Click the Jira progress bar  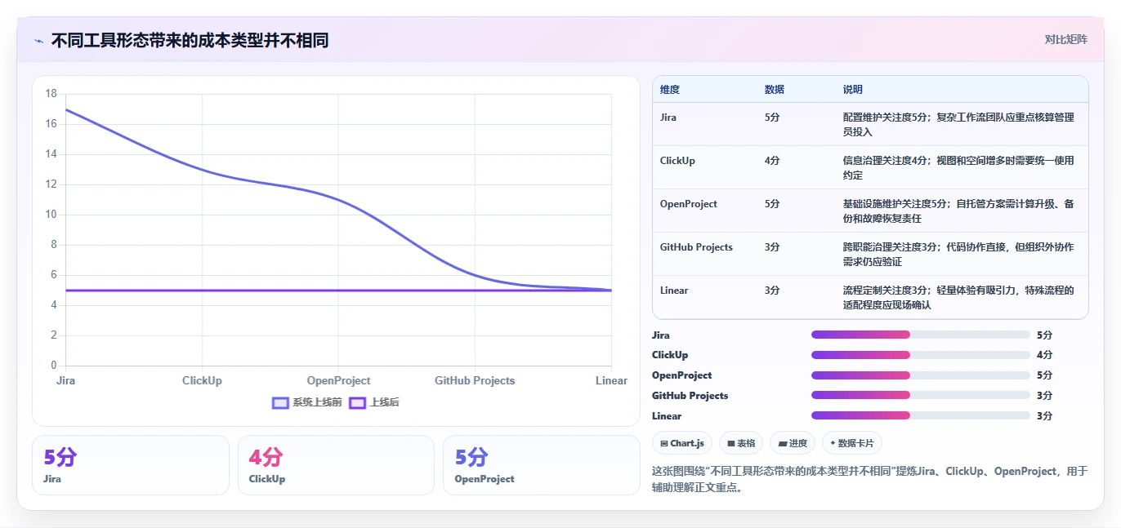(921, 335)
